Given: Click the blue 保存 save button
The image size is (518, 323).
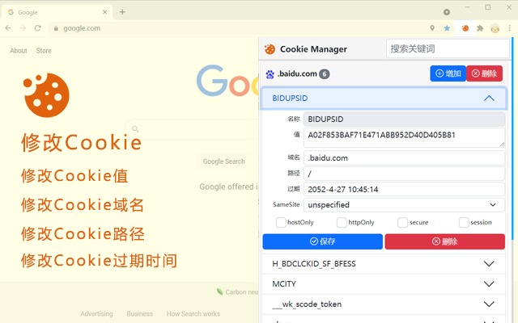Looking at the screenshot, I should pyautogui.click(x=322, y=241).
